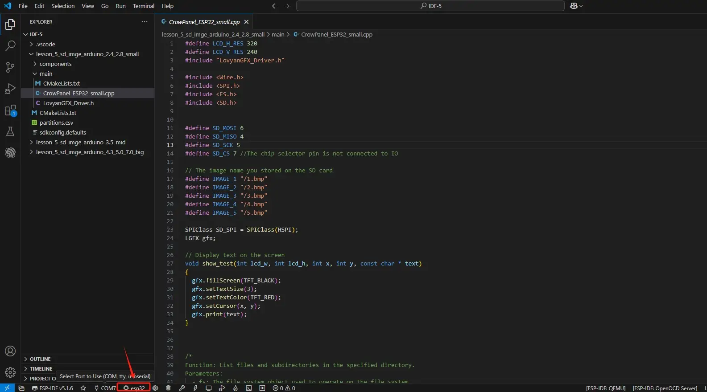Click the IDF-5 command center search box
This screenshot has height=392, width=707.
[x=430, y=6]
